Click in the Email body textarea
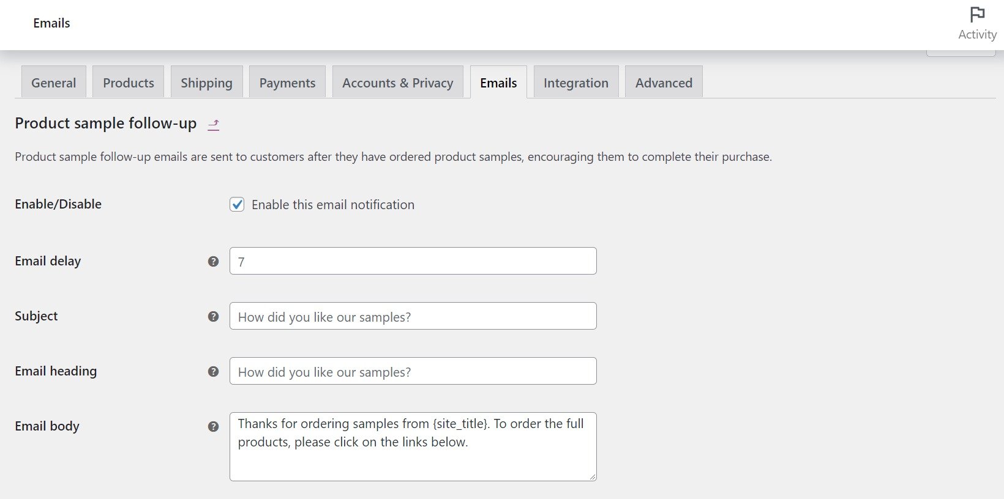Image resolution: width=1004 pixels, height=499 pixels. (413, 446)
